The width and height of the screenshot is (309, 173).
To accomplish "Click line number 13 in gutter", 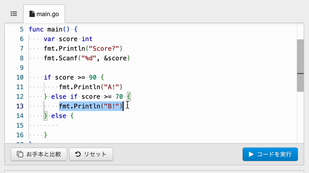I will click(20, 106).
